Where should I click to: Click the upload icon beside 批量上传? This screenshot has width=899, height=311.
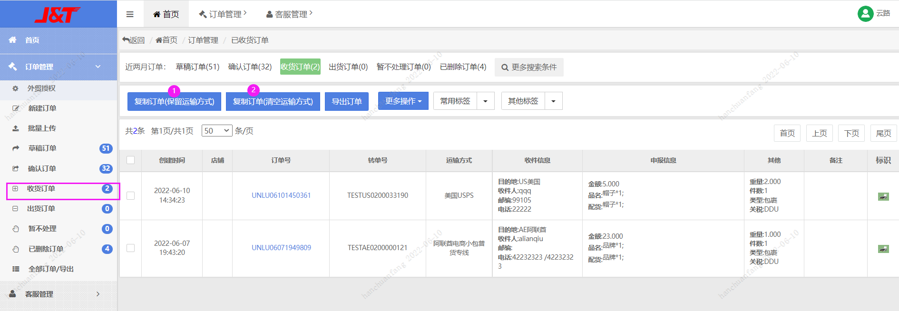pyautogui.click(x=16, y=128)
